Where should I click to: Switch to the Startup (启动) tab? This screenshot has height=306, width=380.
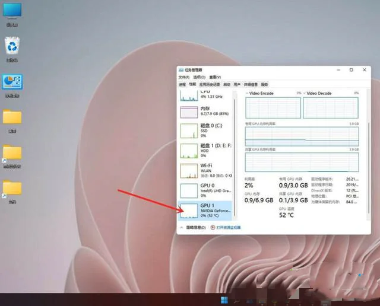(226, 85)
